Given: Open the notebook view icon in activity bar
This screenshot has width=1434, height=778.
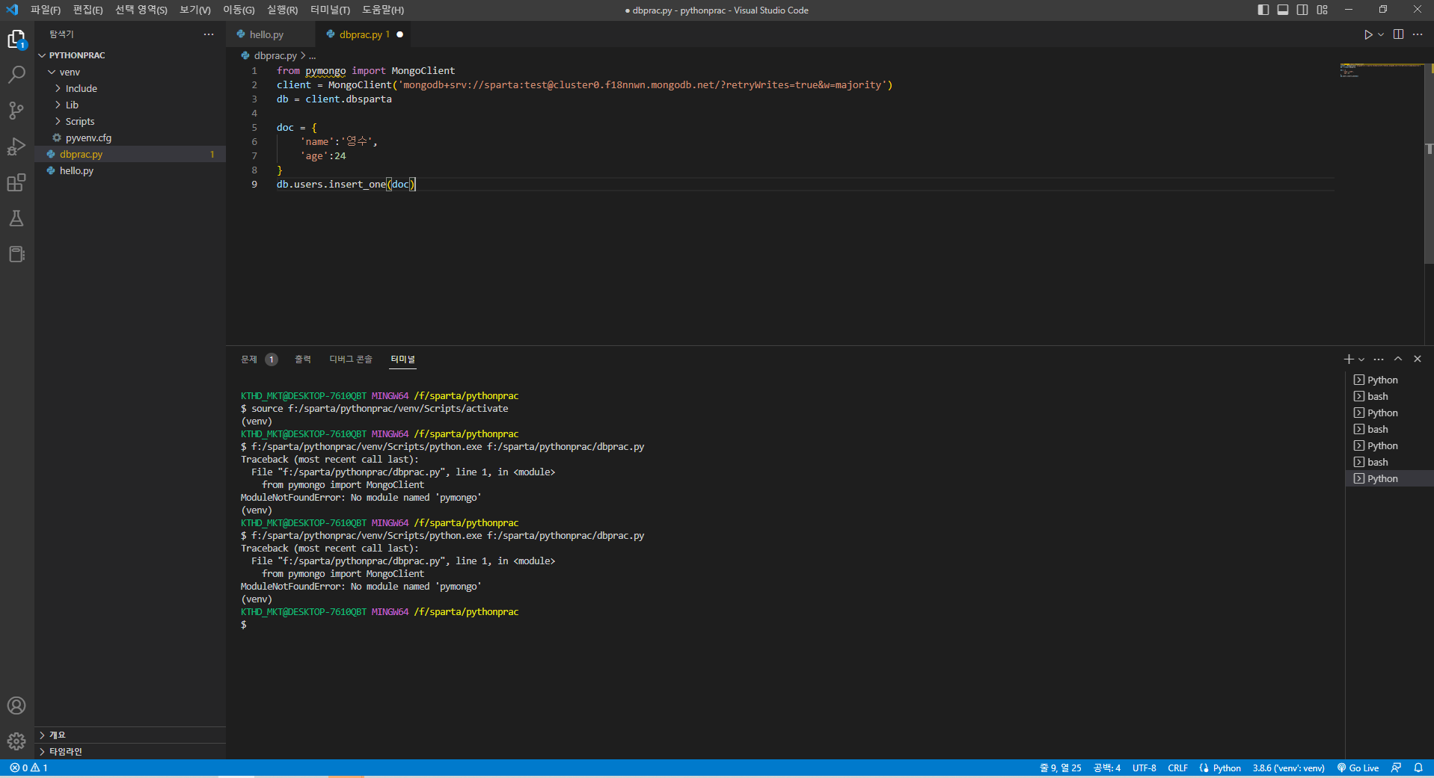Looking at the screenshot, I should click(x=16, y=254).
